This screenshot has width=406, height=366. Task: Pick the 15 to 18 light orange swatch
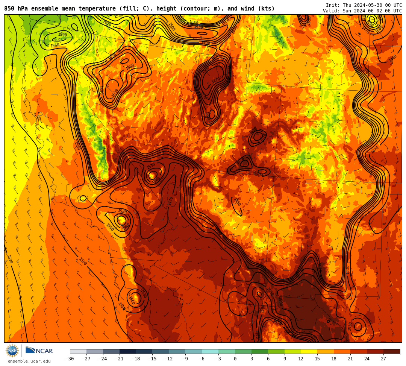(326, 351)
